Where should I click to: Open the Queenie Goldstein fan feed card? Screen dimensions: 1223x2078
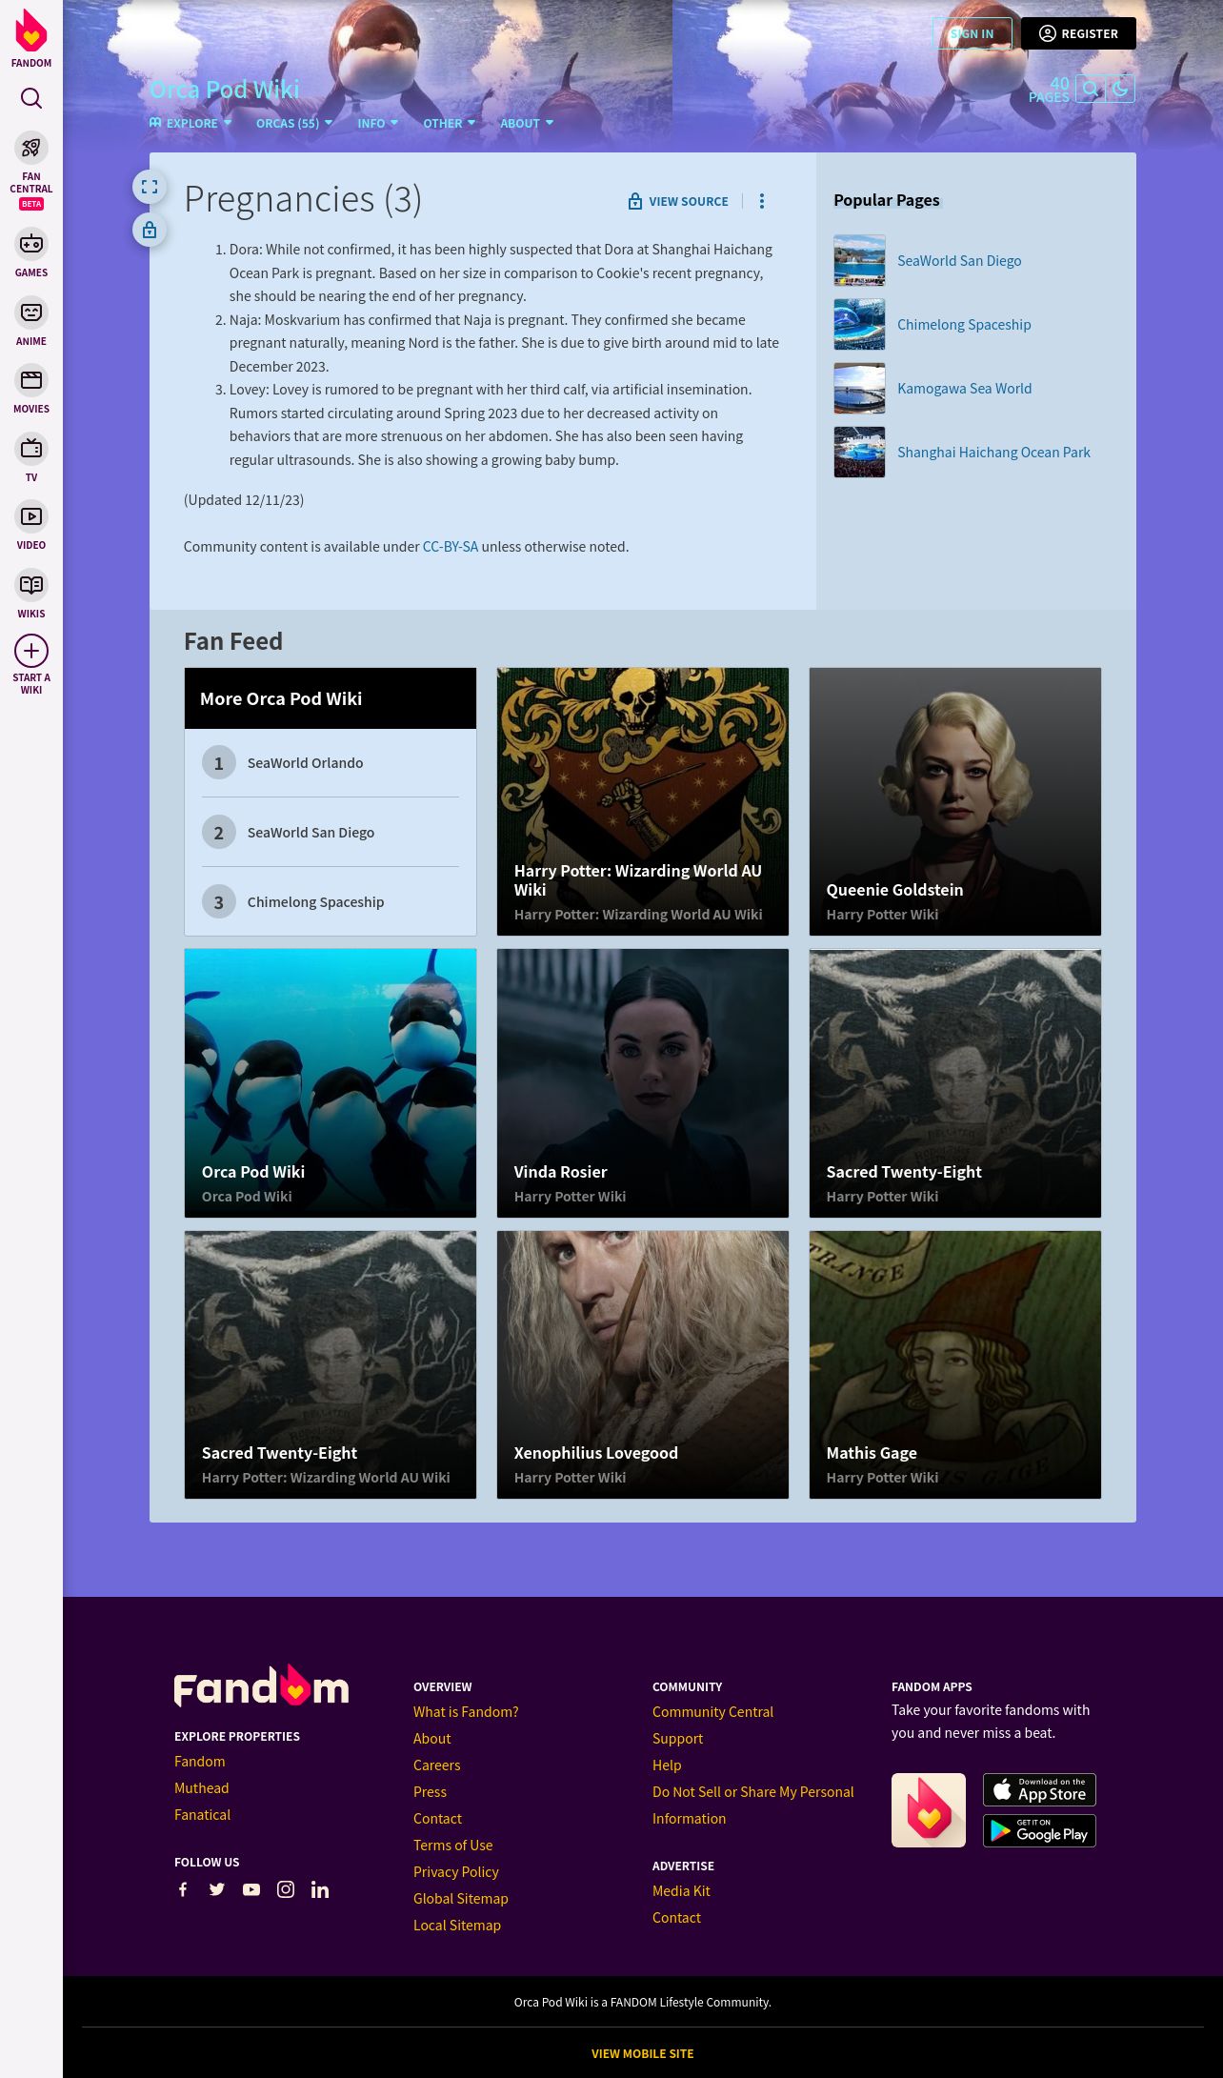(955, 801)
